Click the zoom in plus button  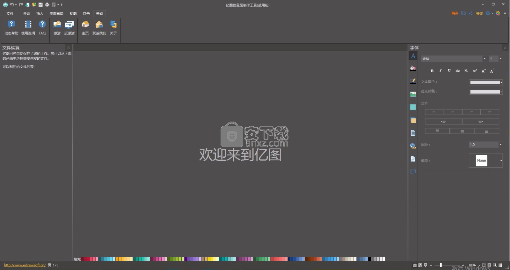[x=463, y=265]
